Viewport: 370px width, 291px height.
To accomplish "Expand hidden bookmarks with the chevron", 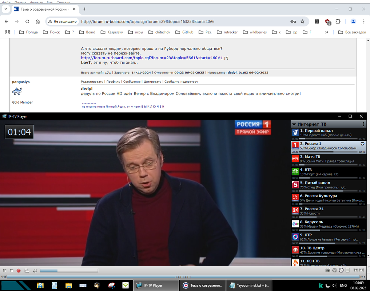I will click(327, 32).
